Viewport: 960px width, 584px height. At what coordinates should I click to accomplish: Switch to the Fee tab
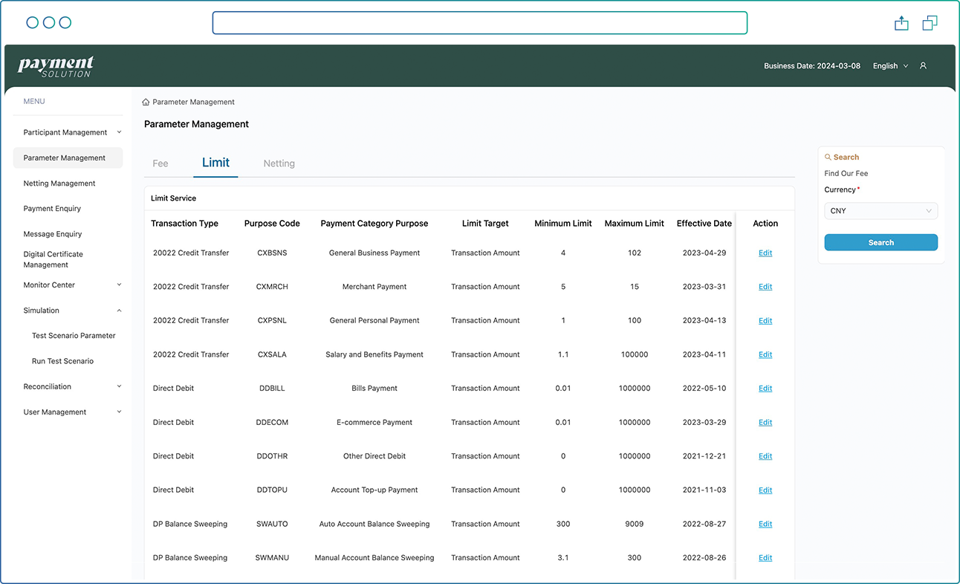point(160,163)
